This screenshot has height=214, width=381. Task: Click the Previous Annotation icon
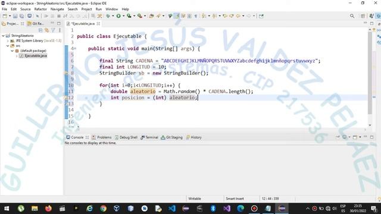(214, 16)
